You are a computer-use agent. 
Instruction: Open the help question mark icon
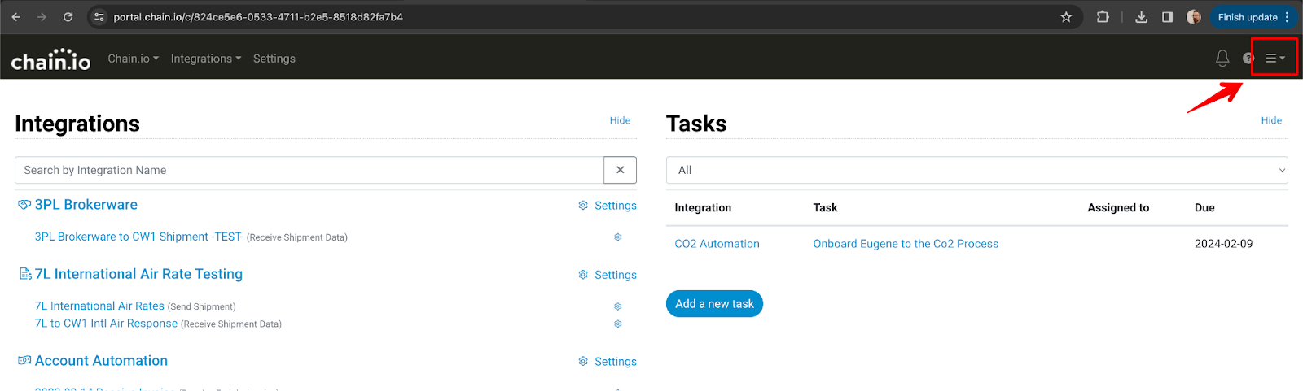[1248, 59]
